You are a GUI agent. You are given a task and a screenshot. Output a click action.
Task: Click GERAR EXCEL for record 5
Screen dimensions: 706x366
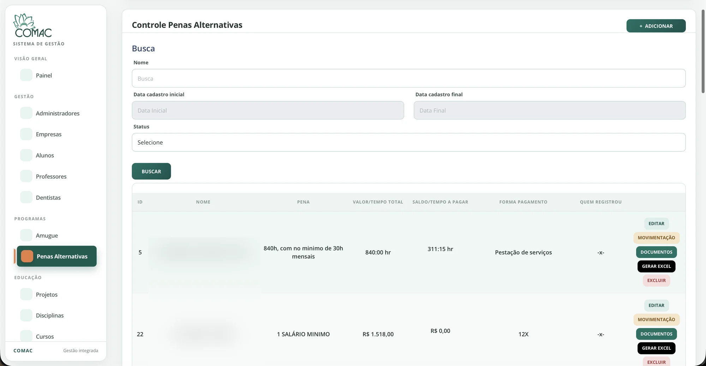point(656,266)
